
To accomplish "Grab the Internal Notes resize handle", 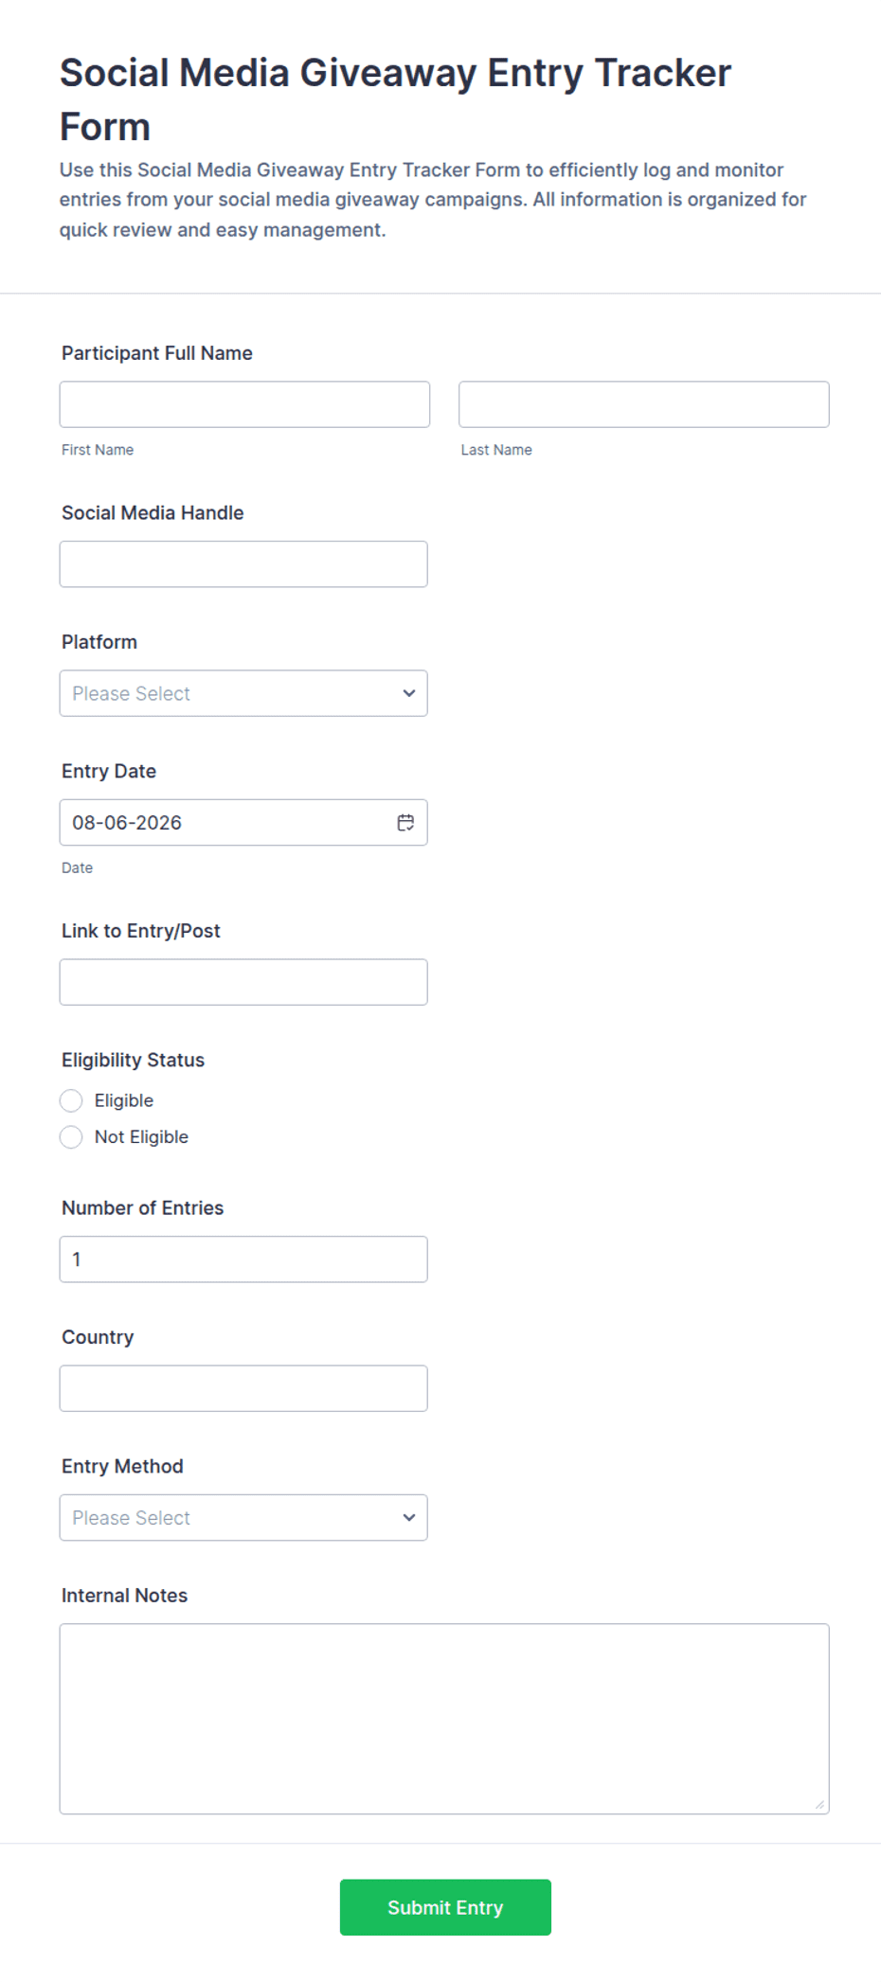I will 819,1804.
